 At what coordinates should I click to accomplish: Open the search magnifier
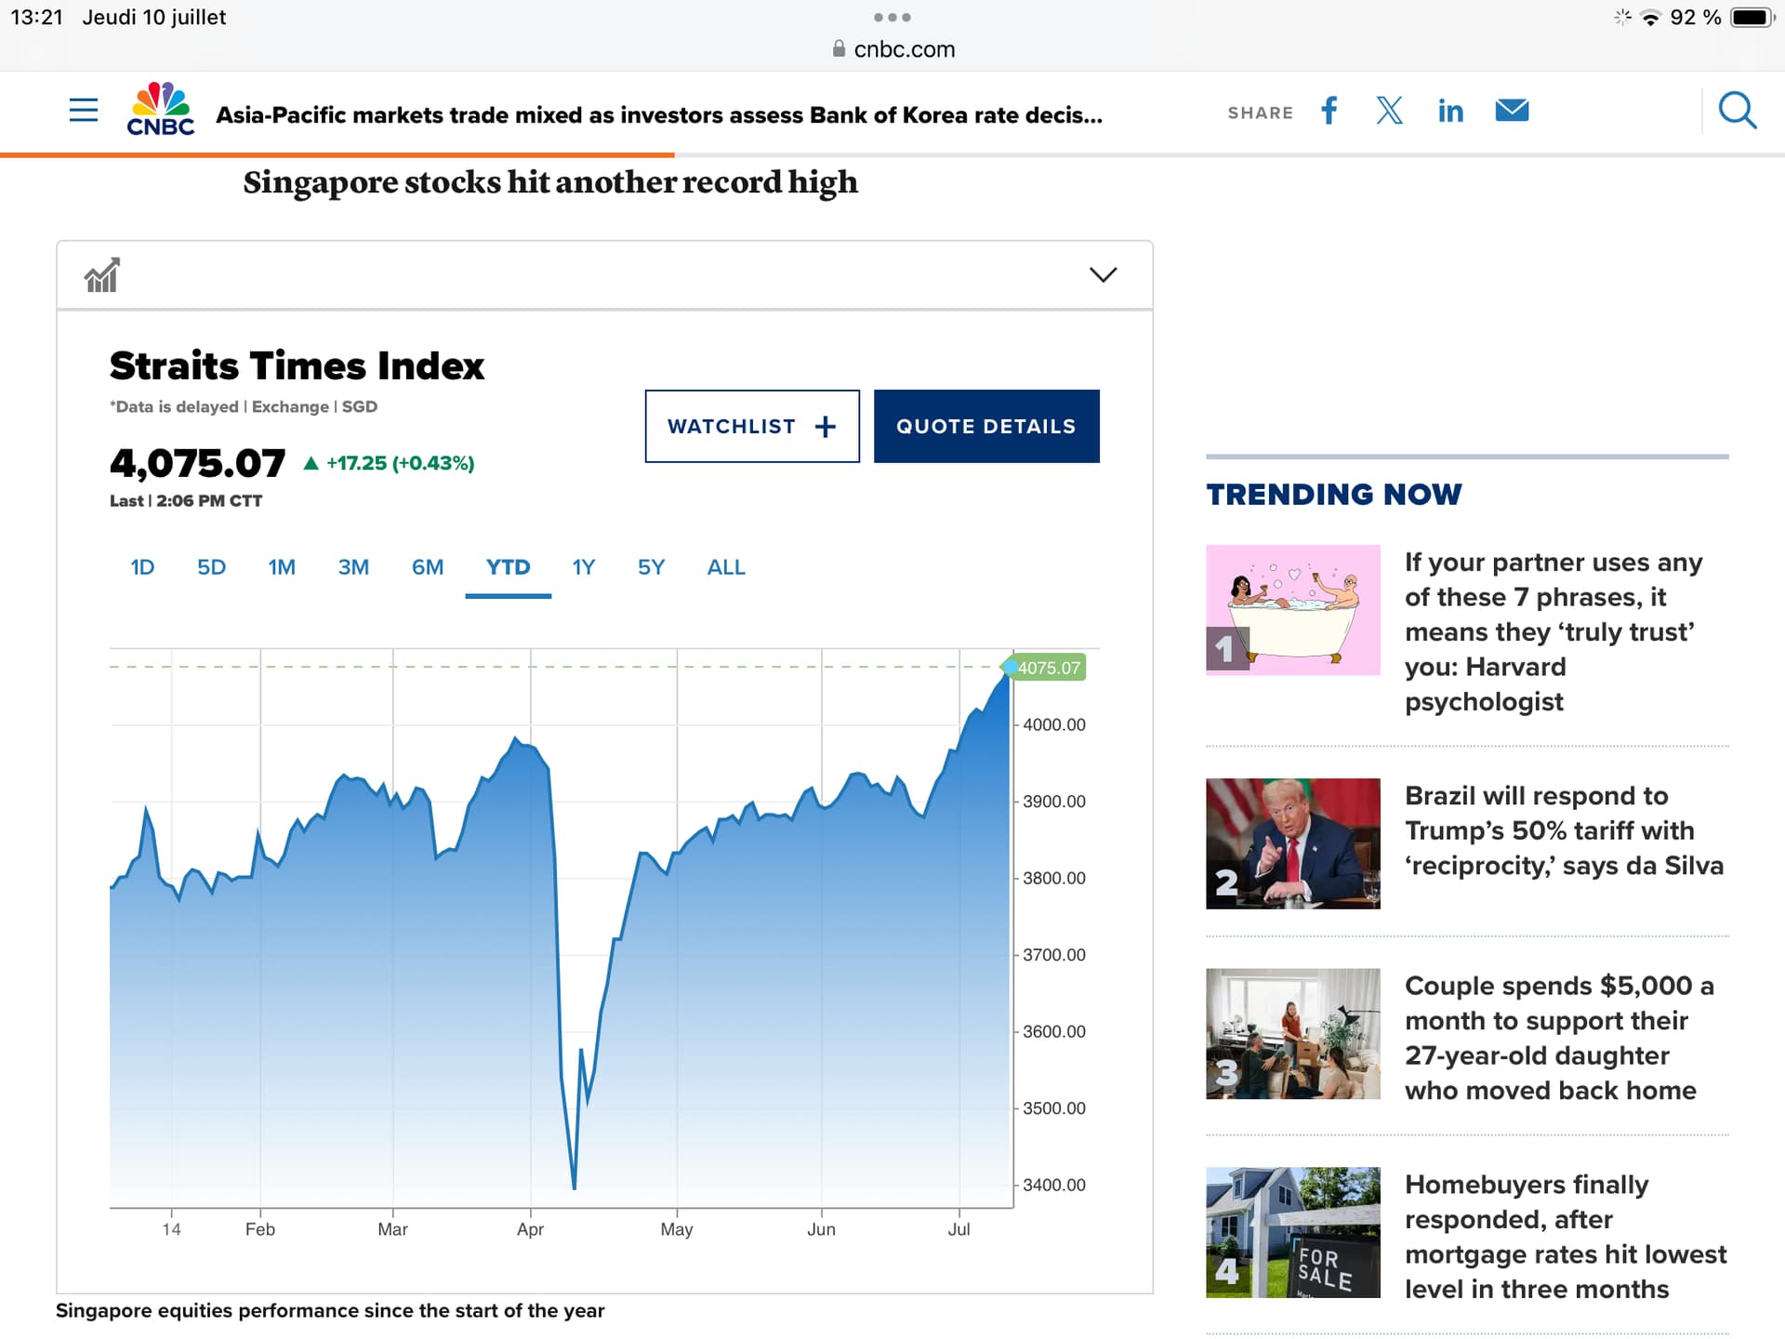coord(1737,111)
